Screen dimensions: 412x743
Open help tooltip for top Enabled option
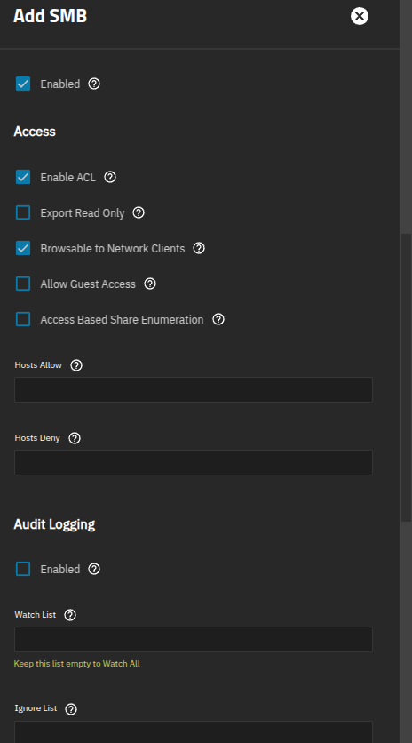click(94, 84)
